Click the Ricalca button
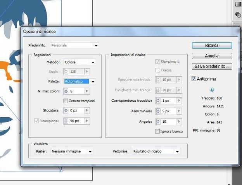The width and height of the screenshot is (242, 185). (212, 46)
